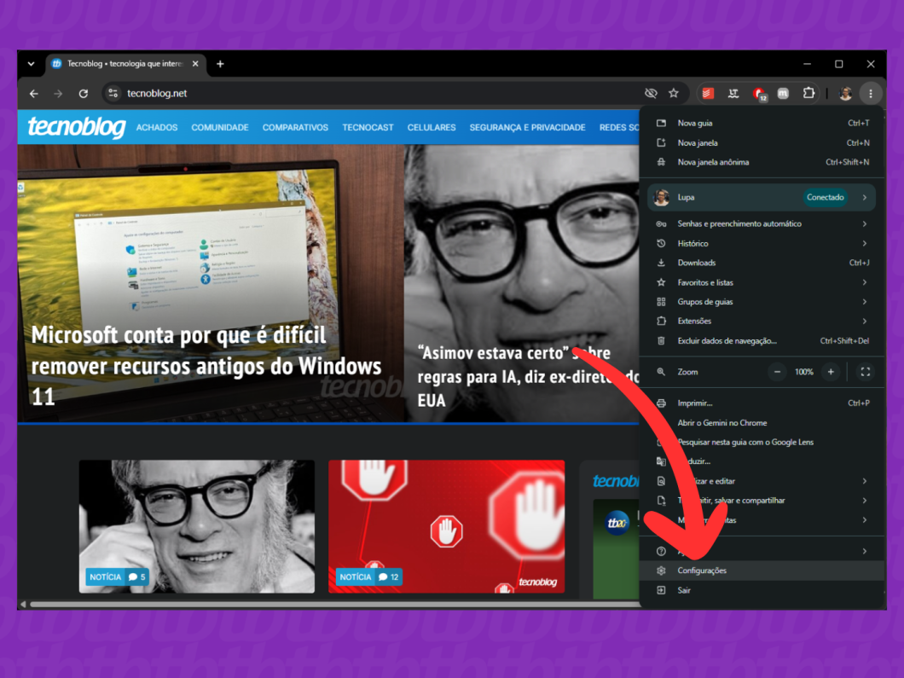This screenshot has width=904, height=678.
Task: Open the grey 'm' extension icon
Action: (783, 94)
